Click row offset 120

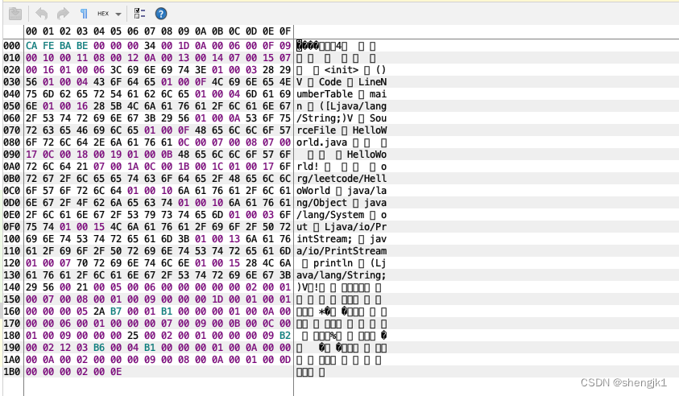tap(12, 263)
